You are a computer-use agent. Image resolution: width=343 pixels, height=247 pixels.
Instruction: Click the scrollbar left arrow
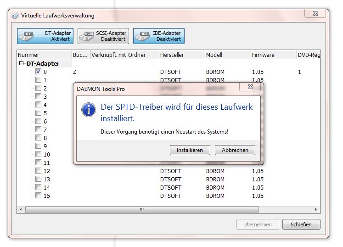[x=21, y=209]
